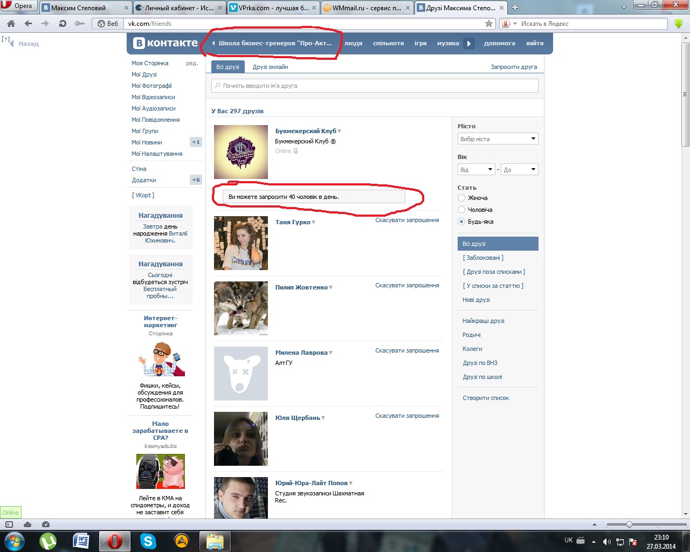Open Пилип Жовтенко wolf avatar
The image size is (690, 552).
(x=241, y=308)
